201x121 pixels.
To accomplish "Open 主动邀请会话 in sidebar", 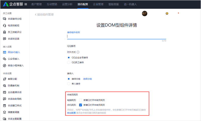I will click(15, 92).
